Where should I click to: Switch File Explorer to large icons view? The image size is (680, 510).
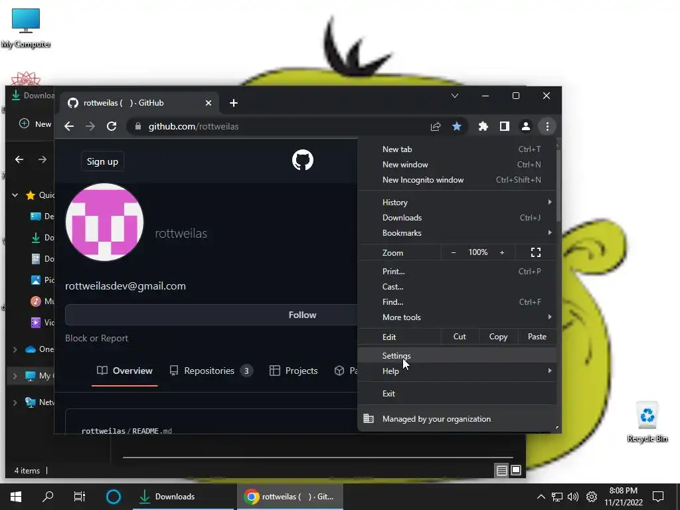516,470
